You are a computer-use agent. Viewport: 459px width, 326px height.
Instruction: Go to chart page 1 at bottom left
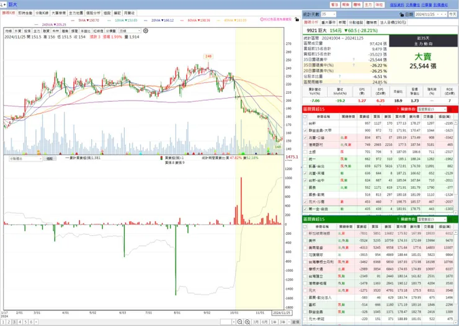[x=3, y=322]
